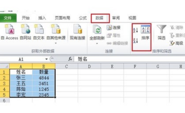Click cell B1 containing 数量
Image resolution: width=185 pixels, height=113 pixels.
(44, 72)
